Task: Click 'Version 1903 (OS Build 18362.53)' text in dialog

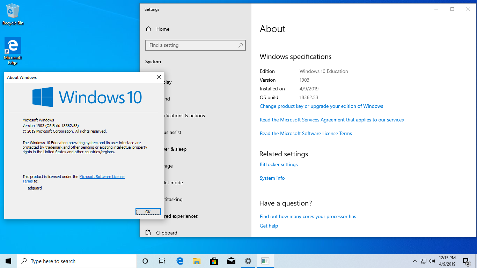Action: 51,126
